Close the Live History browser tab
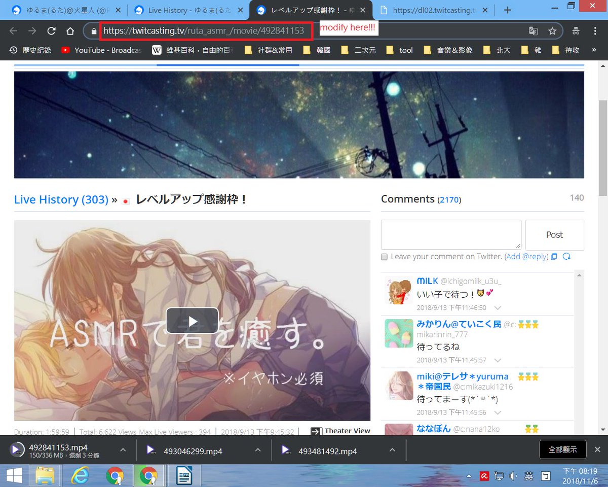This screenshot has width=608, height=487. (x=240, y=10)
